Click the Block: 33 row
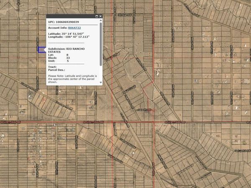The height and width of the screenshot is (188, 251). click(x=59, y=58)
